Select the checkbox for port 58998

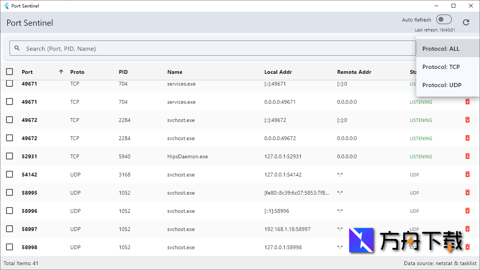click(x=9, y=247)
